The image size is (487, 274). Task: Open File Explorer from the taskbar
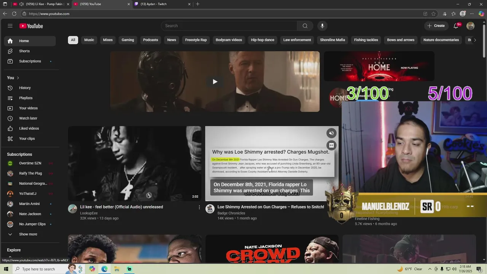tap(117, 269)
